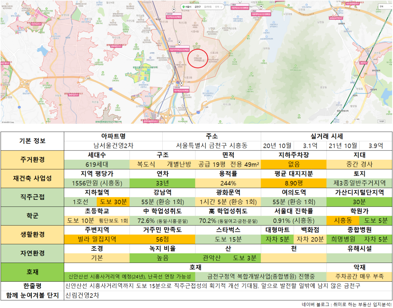This screenshot has height=308, width=393.
Task: Click the 광명경영회계고등학교 school icon
Action: pyautogui.click(x=143, y=82)
